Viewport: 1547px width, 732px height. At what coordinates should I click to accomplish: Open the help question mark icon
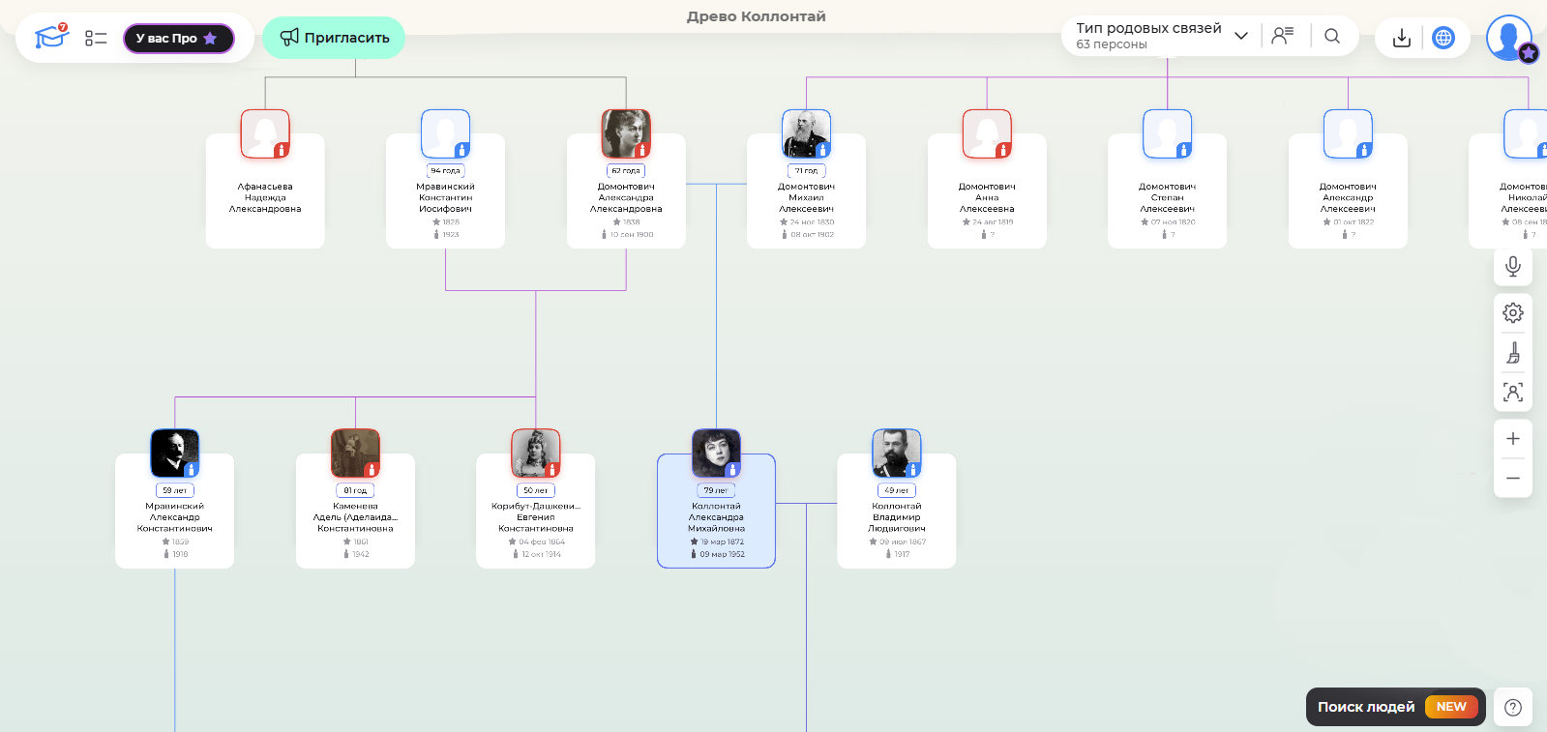pyautogui.click(x=1512, y=708)
